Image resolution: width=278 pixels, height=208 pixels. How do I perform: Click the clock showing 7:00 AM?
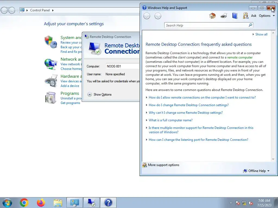tap(264, 201)
